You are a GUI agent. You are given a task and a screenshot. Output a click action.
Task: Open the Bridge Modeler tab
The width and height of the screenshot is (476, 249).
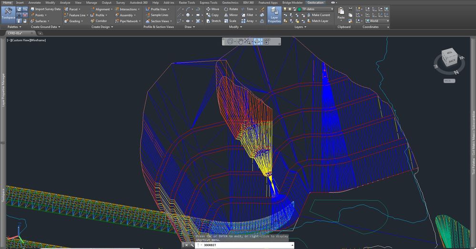tap(293, 2)
